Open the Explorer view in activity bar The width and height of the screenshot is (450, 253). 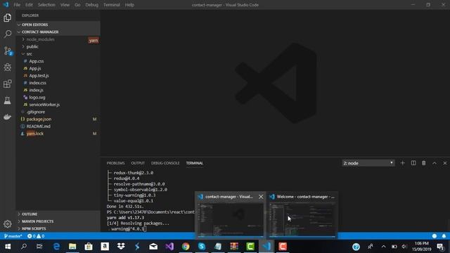pos(8,18)
